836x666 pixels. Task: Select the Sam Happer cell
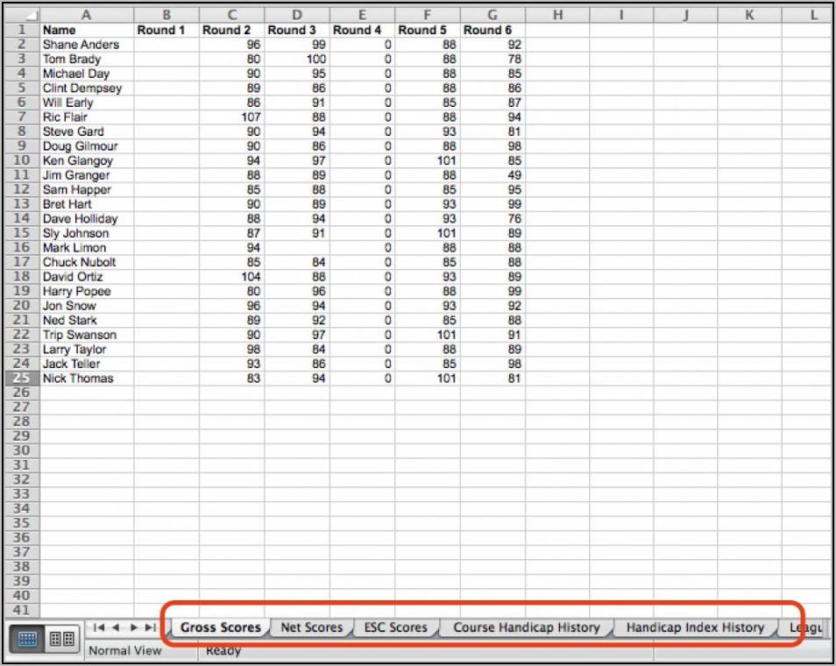click(x=87, y=189)
